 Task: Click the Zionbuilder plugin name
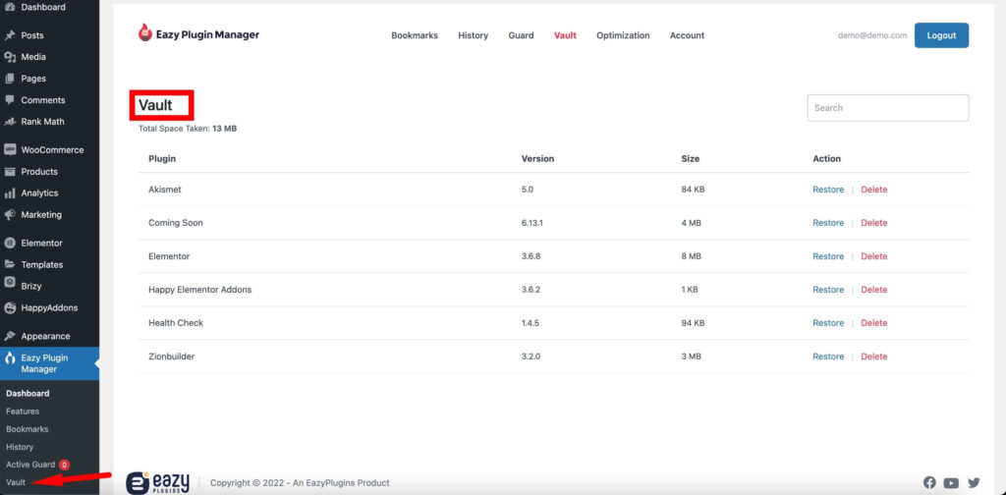pos(171,356)
